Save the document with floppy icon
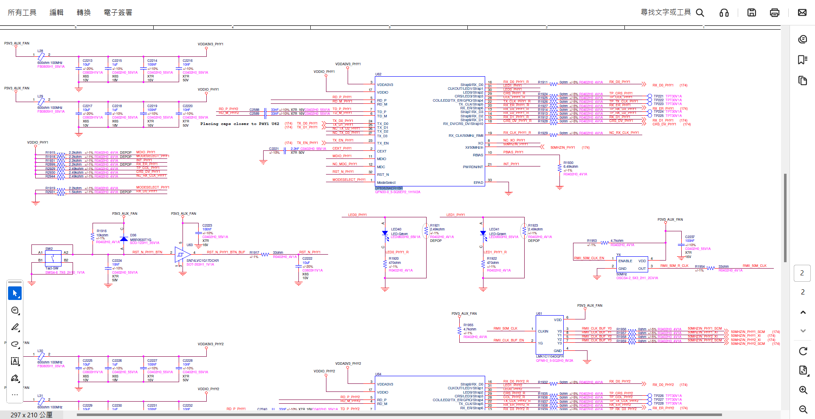This screenshot has height=419, width=815. tap(752, 13)
